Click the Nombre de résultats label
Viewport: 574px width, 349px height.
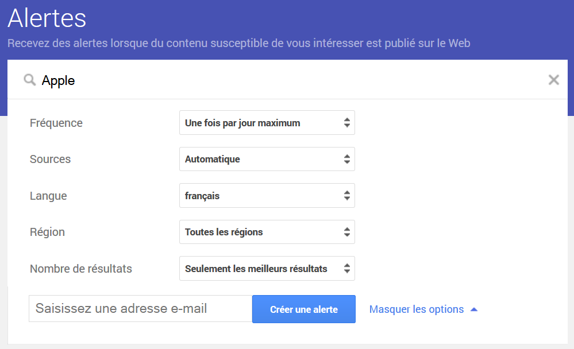click(81, 269)
